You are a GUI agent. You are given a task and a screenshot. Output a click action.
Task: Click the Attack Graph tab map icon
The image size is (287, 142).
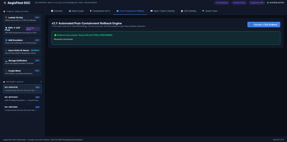[x=70, y=11]
